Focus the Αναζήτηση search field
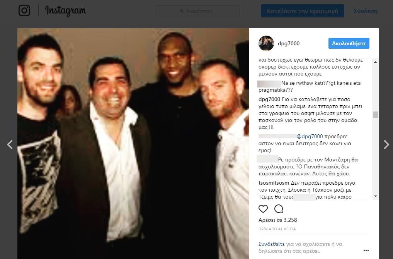The image size is (393, 259). [198, 11]
